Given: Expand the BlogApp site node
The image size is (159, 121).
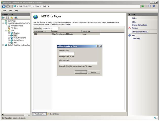Looking at the screenshot, I should tap(9, 33).
